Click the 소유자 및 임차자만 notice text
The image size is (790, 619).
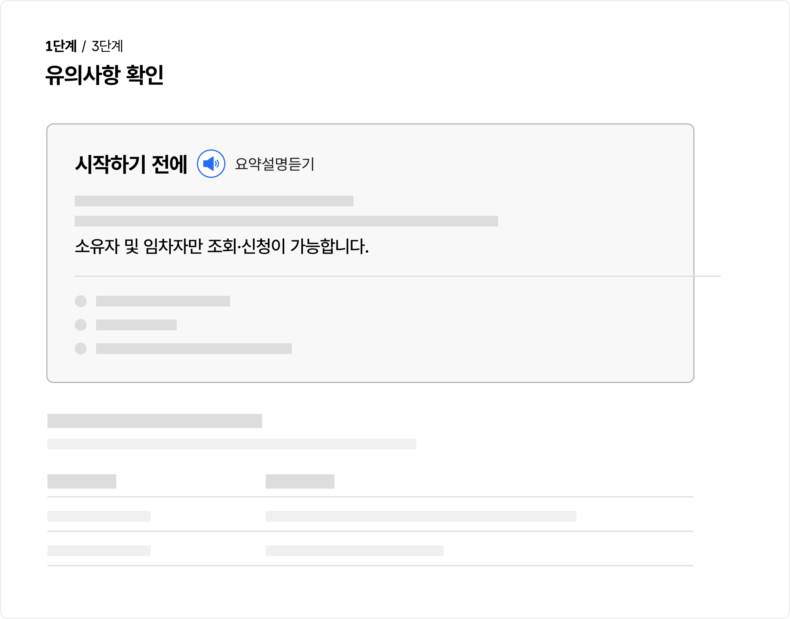[223, 246]
